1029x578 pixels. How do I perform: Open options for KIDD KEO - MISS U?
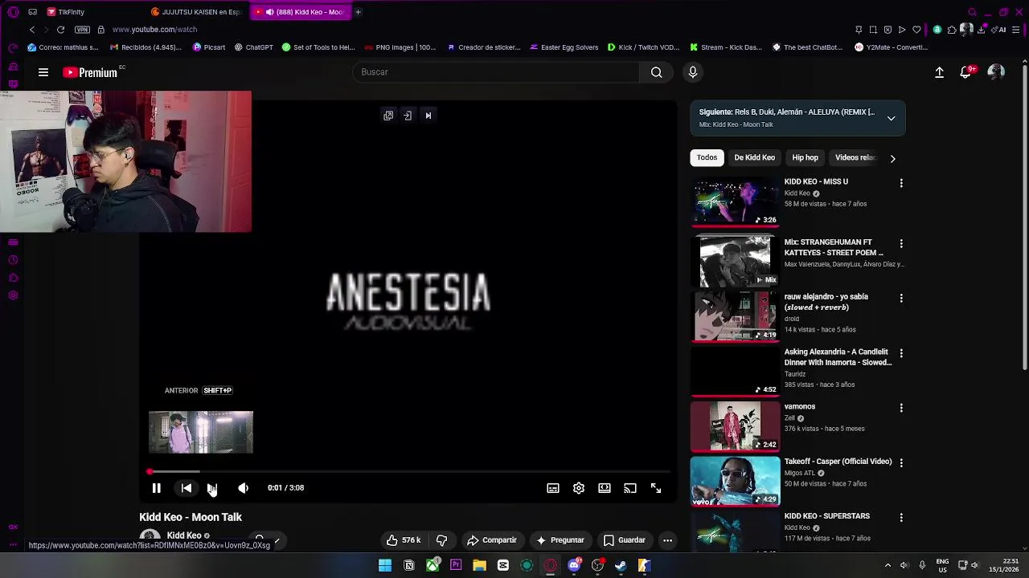pos(901,184)
